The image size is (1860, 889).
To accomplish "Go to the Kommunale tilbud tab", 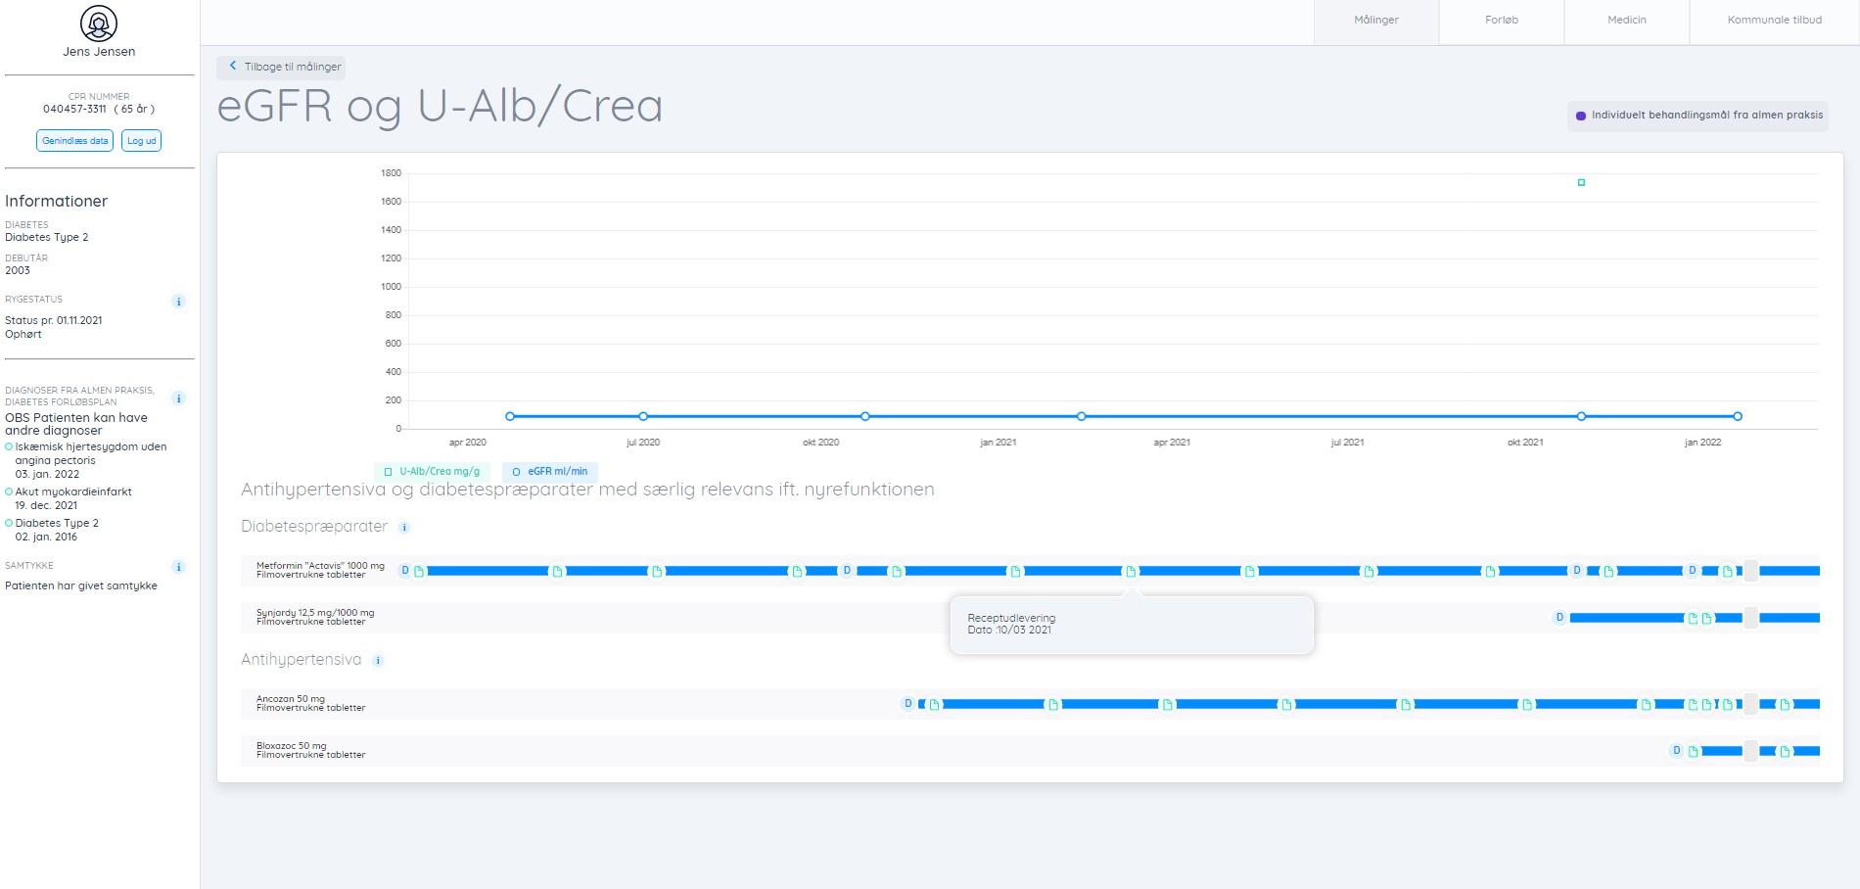I will click(x=1774, y=21).
